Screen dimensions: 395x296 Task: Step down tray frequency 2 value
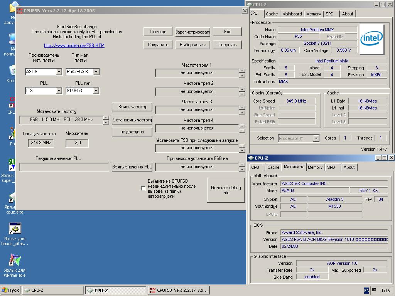242,94
